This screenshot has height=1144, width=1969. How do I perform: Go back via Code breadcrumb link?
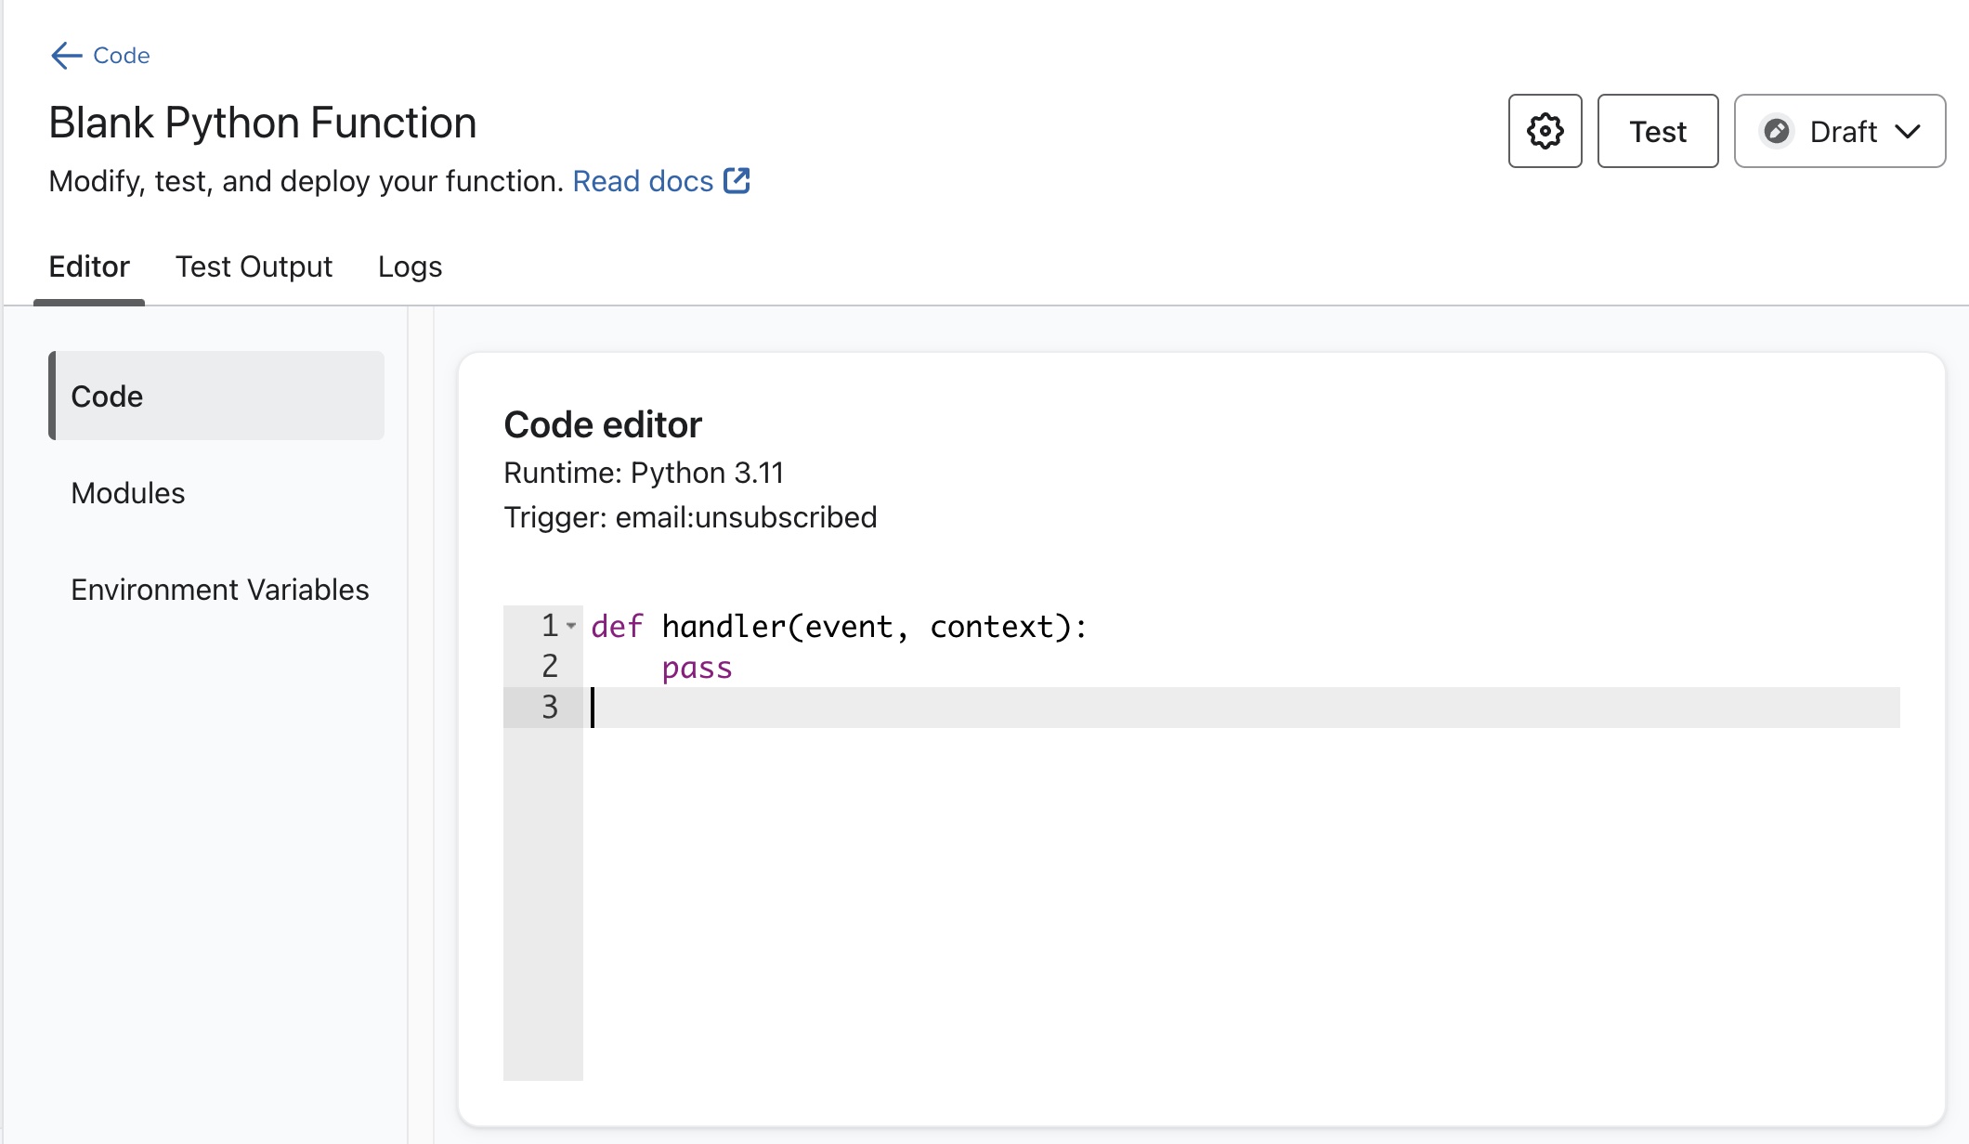[x=121, y=56]
